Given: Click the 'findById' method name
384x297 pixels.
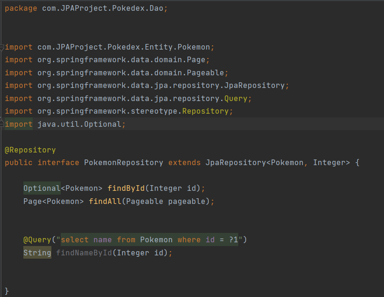Looking at the screenshot, I should tap(126, 188).
